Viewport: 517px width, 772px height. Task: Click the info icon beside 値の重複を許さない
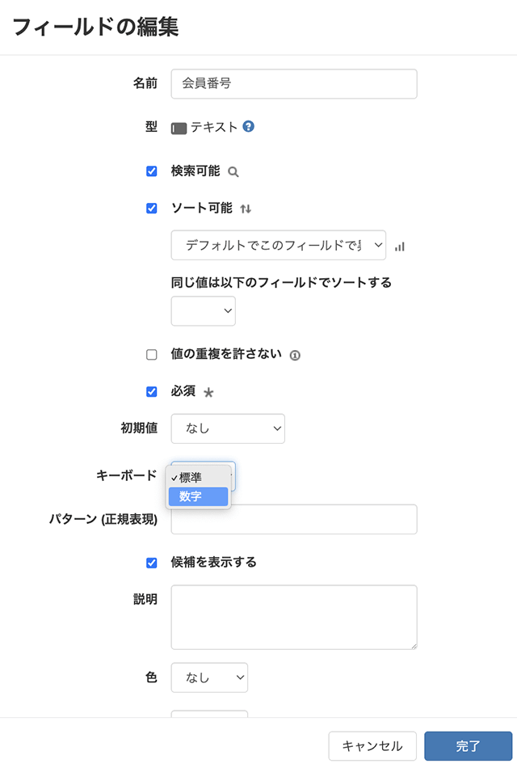[296, 354]
